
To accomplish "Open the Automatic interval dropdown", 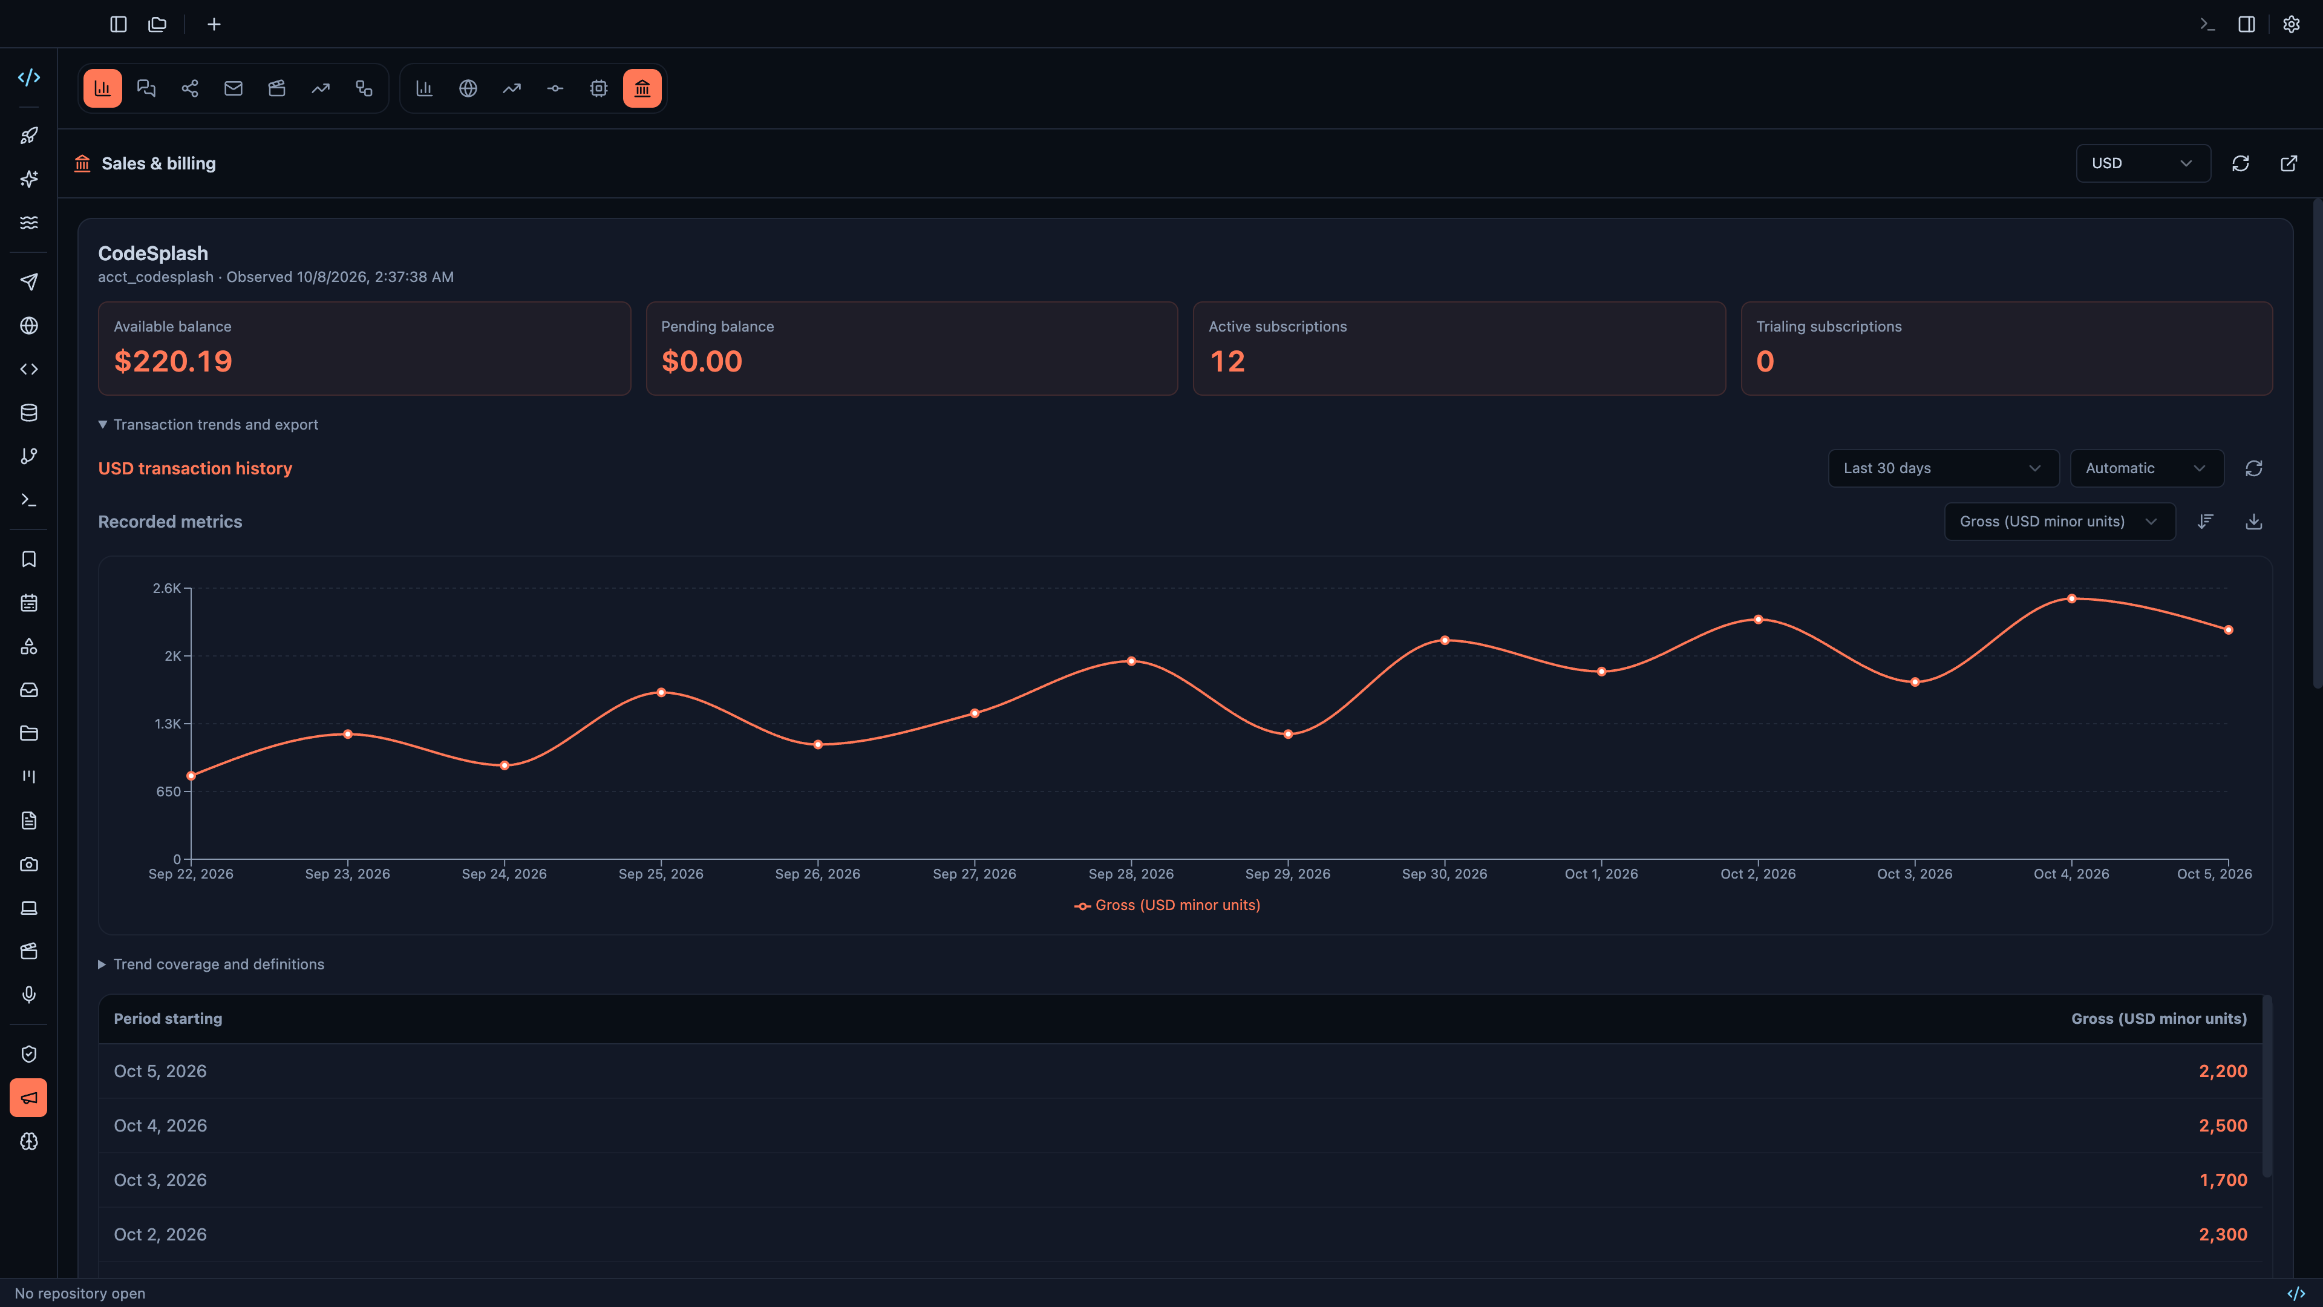I will click(2146, 468).
